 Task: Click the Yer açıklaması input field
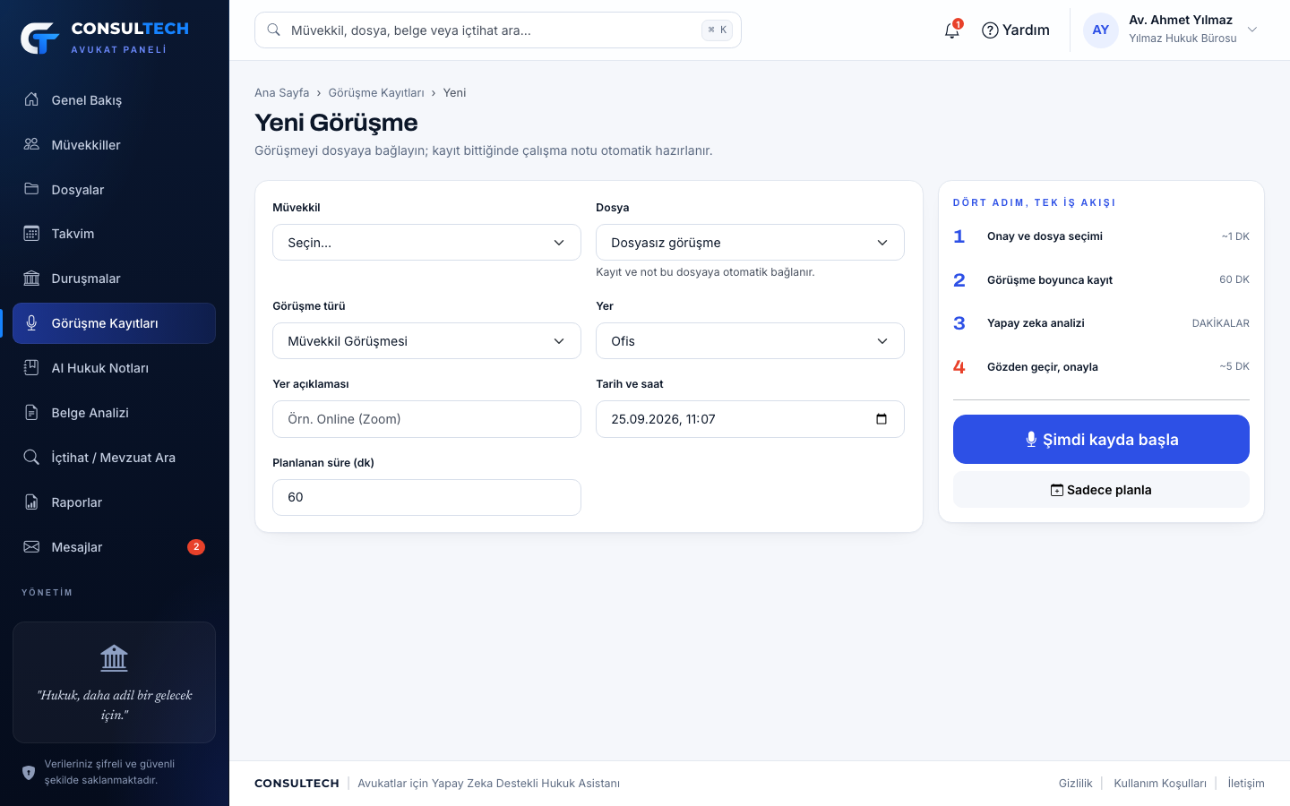point(426,419)
